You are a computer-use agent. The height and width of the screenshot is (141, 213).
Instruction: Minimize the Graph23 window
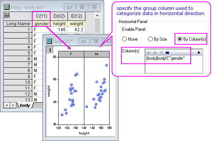[84, 41]
